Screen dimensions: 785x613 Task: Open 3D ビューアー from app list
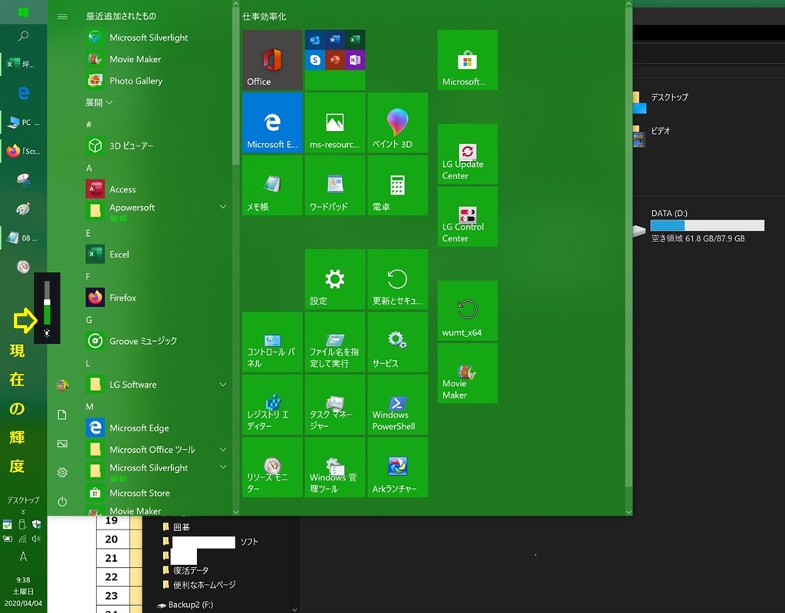coord(156,146)
